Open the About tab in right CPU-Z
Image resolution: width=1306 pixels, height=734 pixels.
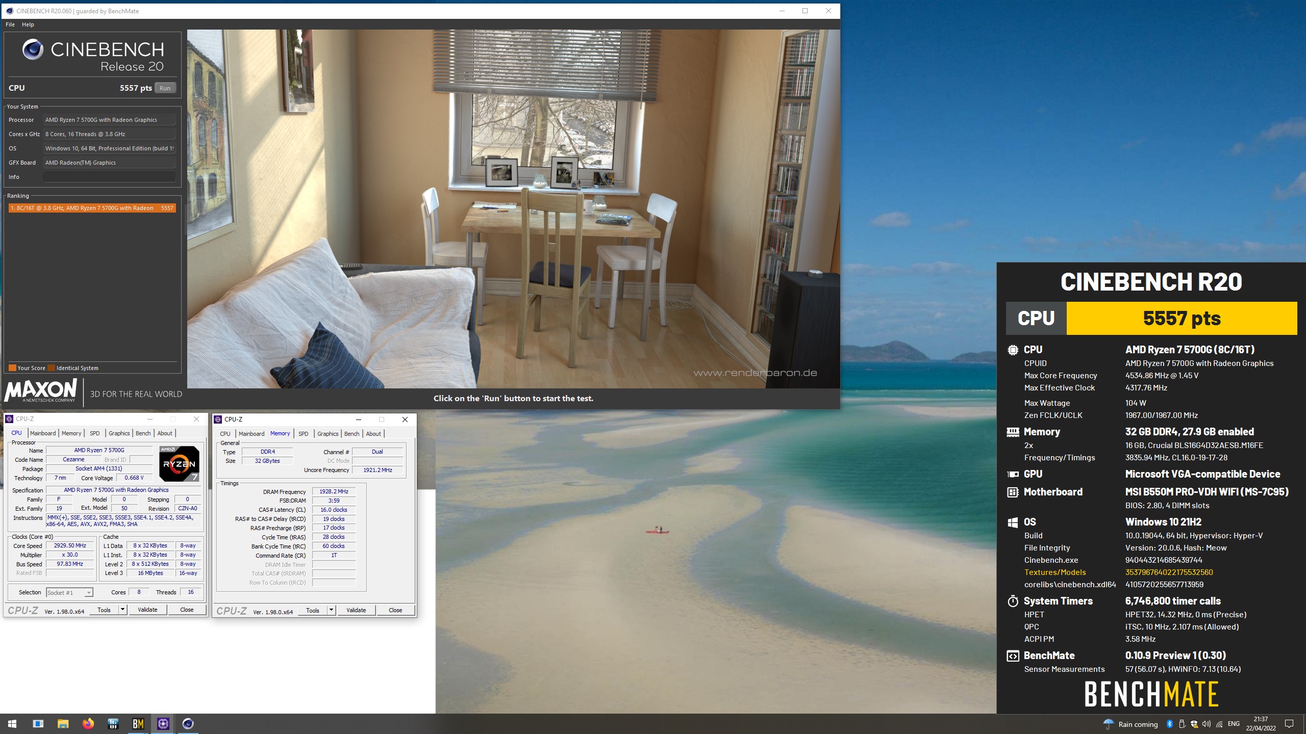click(373, 434)
